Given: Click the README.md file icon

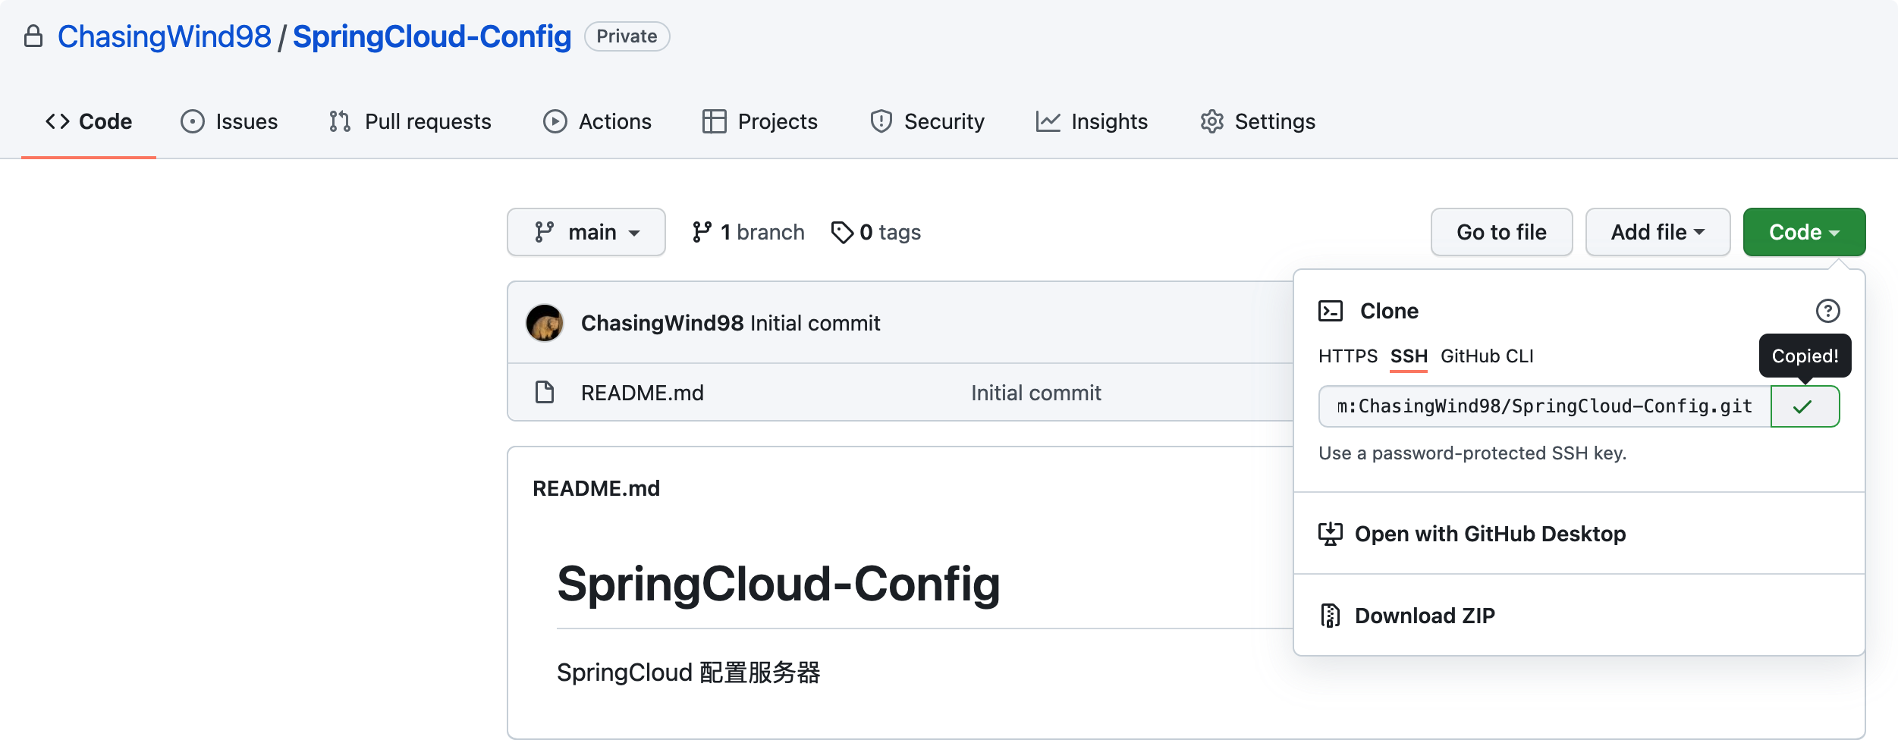Looking at the screenshot, I should pyautogui.click(x=545, y=393).
